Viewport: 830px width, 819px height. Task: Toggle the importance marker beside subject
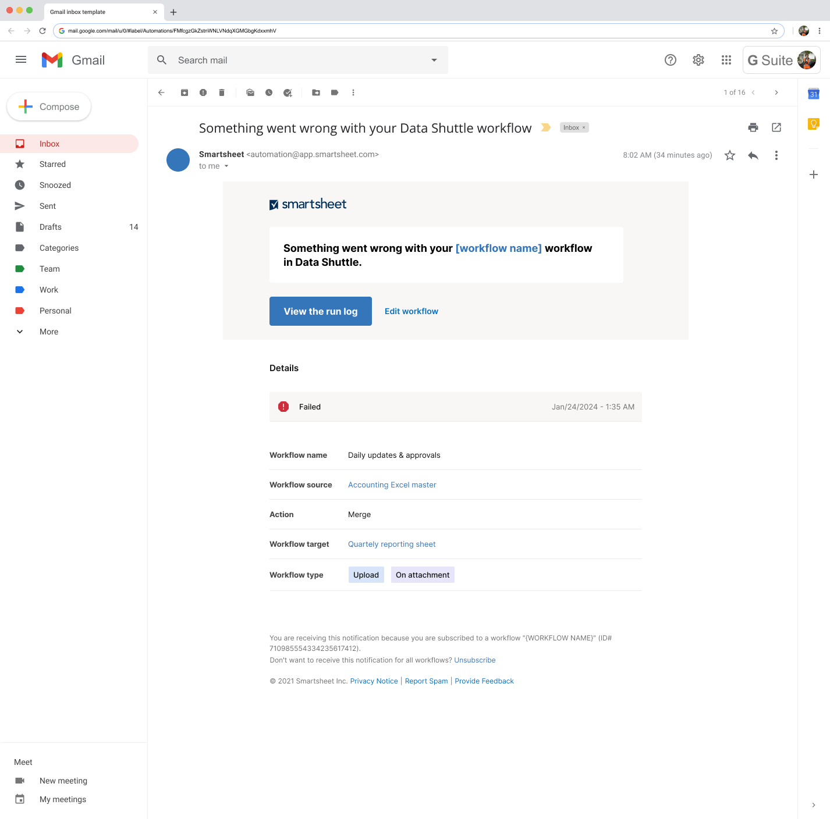point(545,127)
